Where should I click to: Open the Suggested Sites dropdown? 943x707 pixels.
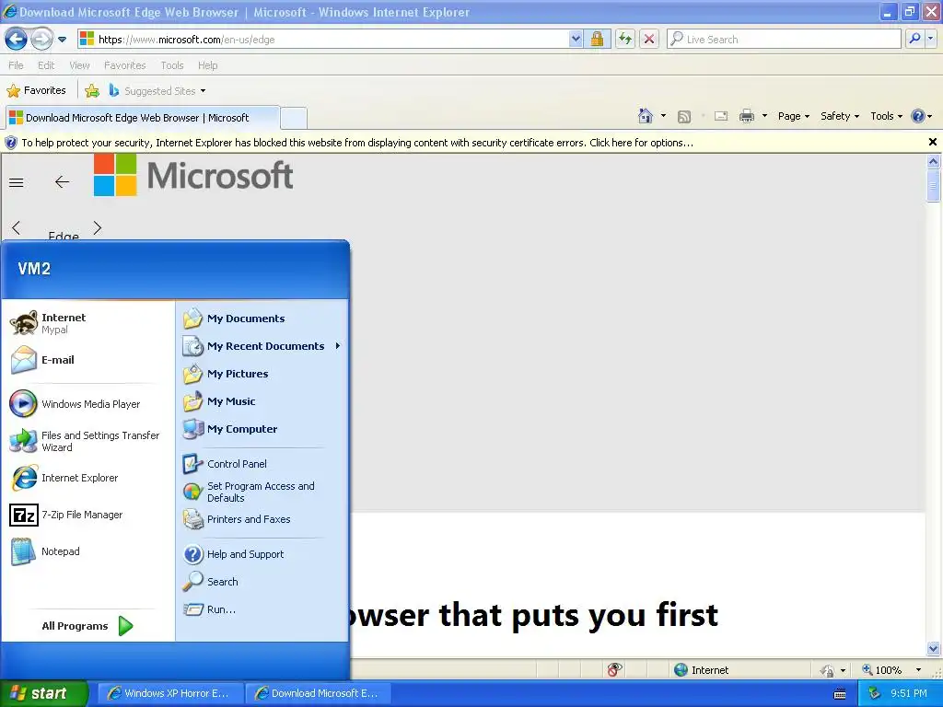(157, 91)
